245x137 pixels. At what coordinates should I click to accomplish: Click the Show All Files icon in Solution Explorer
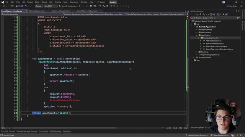click(214, 14)
